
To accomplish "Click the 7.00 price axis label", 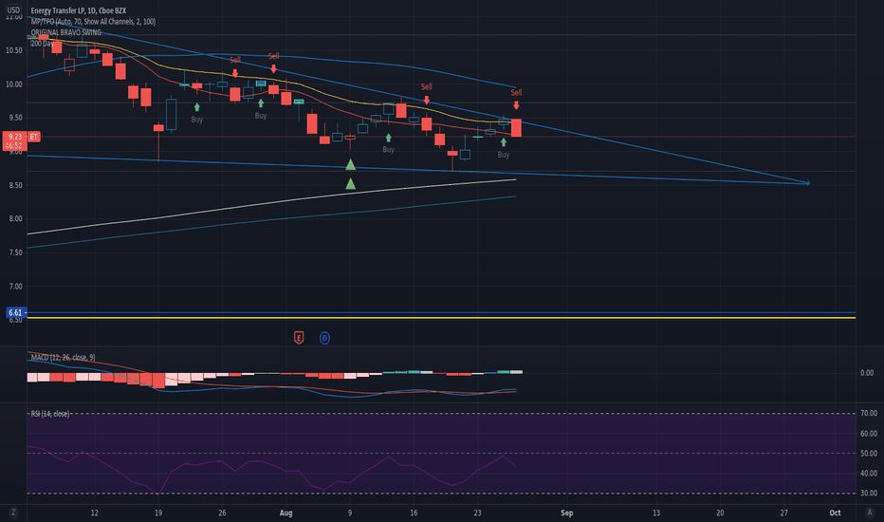I will point(14,286).
